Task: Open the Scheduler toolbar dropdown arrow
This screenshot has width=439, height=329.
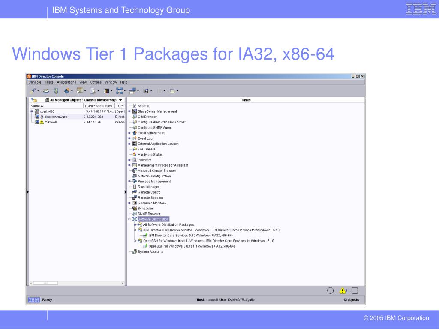Action: click(85, 91)
